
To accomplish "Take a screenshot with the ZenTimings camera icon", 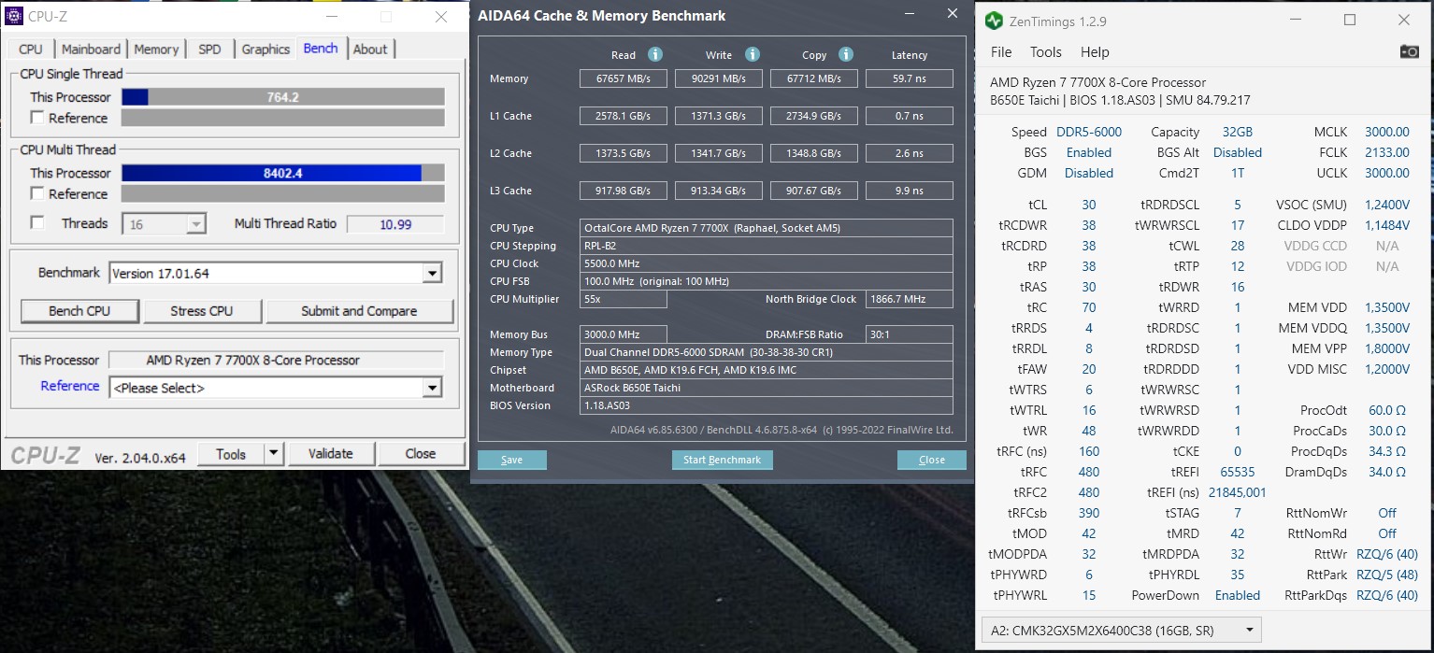I will 1409,52.
